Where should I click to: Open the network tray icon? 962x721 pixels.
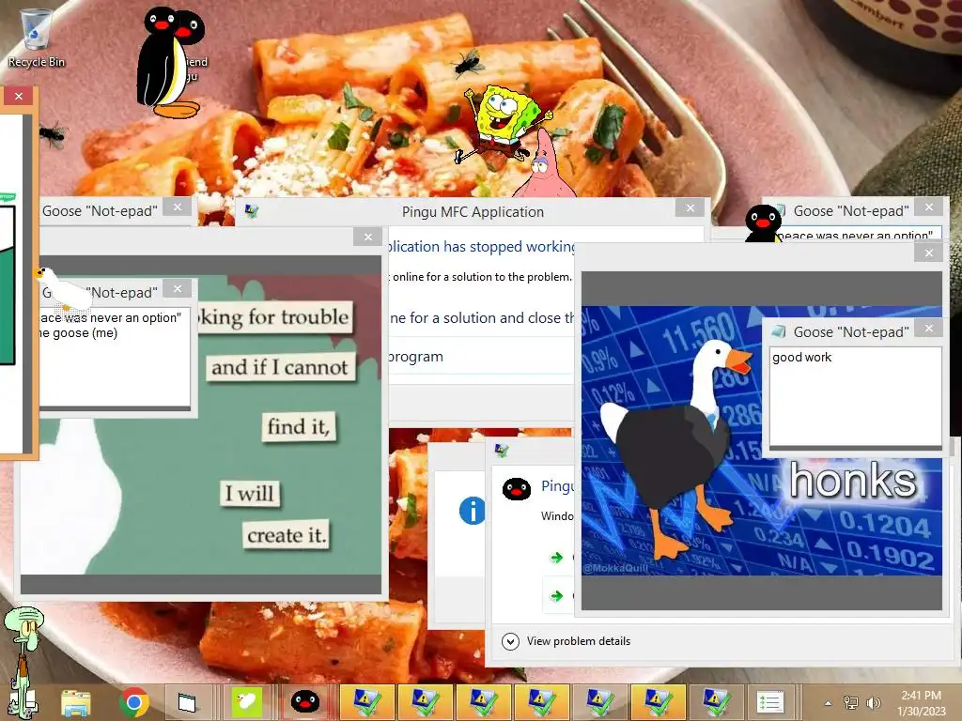click(x=851, y=702)
